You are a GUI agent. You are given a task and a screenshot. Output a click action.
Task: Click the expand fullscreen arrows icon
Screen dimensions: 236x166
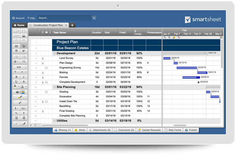pos(35,125)
